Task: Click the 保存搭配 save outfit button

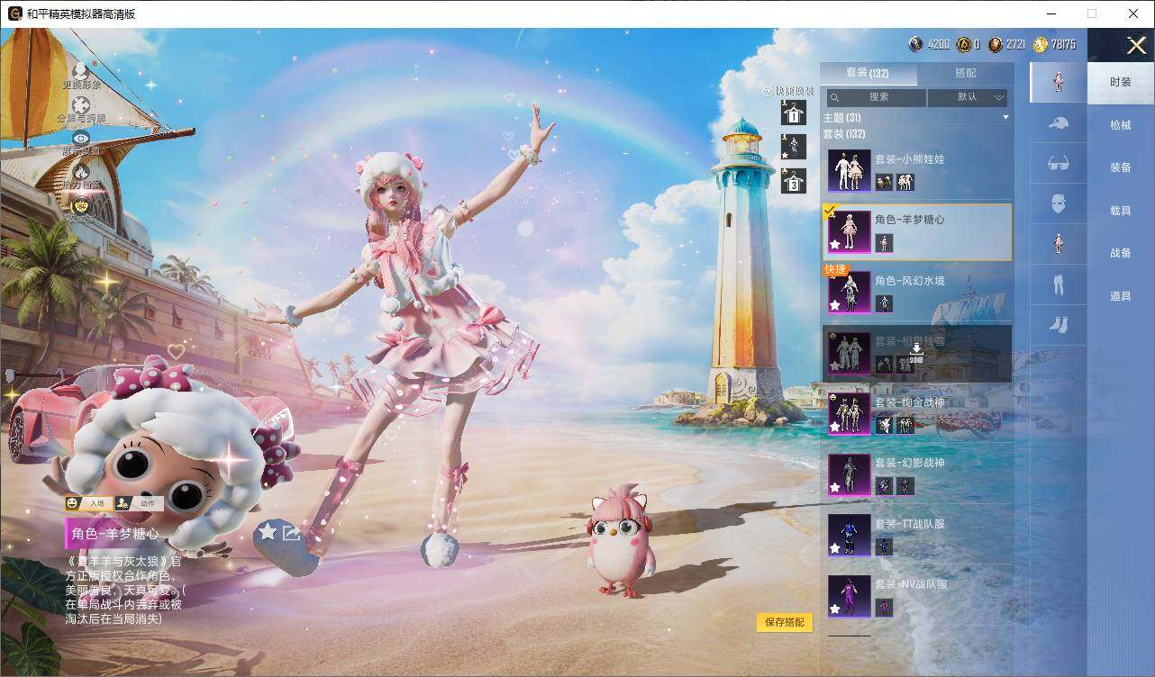Action: click(784, 622)
